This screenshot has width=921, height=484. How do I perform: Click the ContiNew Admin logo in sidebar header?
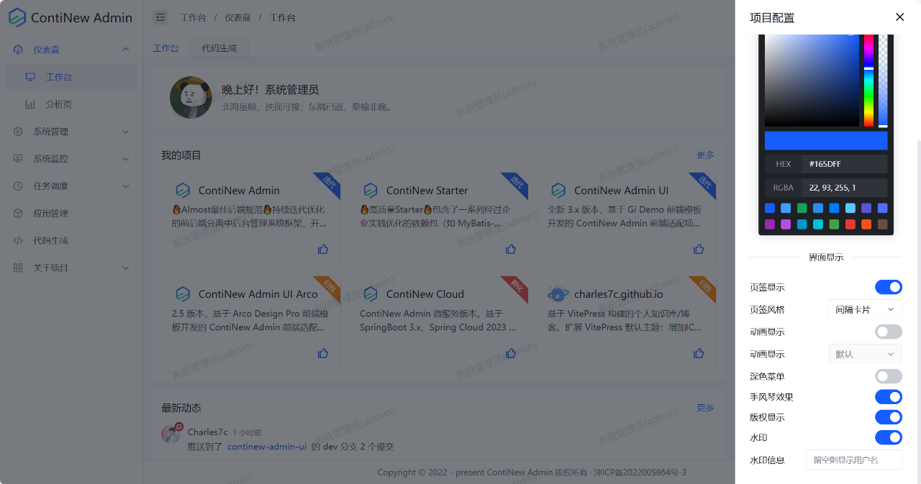pos(17,18)
